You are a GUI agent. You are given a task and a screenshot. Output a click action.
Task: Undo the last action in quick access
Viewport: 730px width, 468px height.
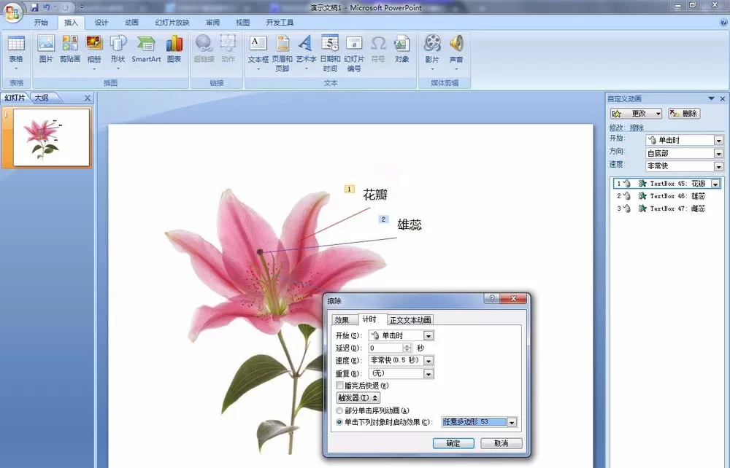click(x=47, y=7)
